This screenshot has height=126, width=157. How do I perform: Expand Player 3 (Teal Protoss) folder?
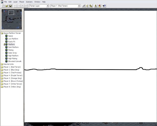tap(2, 72)
